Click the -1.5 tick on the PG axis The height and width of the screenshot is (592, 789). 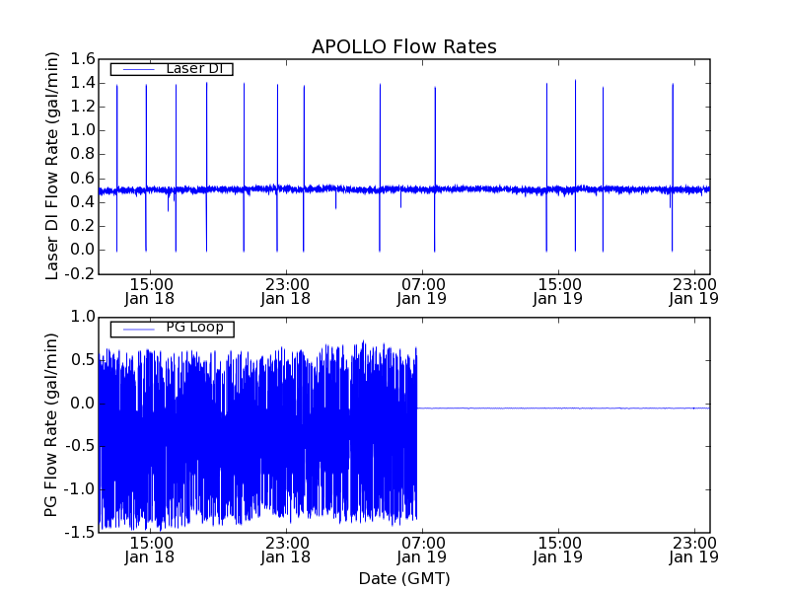coord(80,532)
